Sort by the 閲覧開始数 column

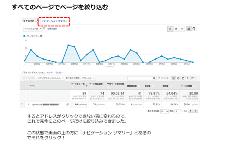(132, 86)
